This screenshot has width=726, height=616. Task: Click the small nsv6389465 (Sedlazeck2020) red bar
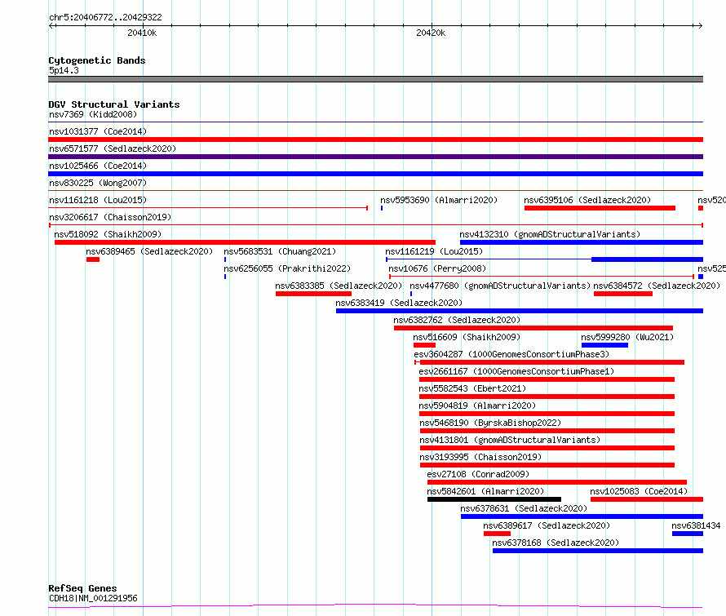click(93, 259)
